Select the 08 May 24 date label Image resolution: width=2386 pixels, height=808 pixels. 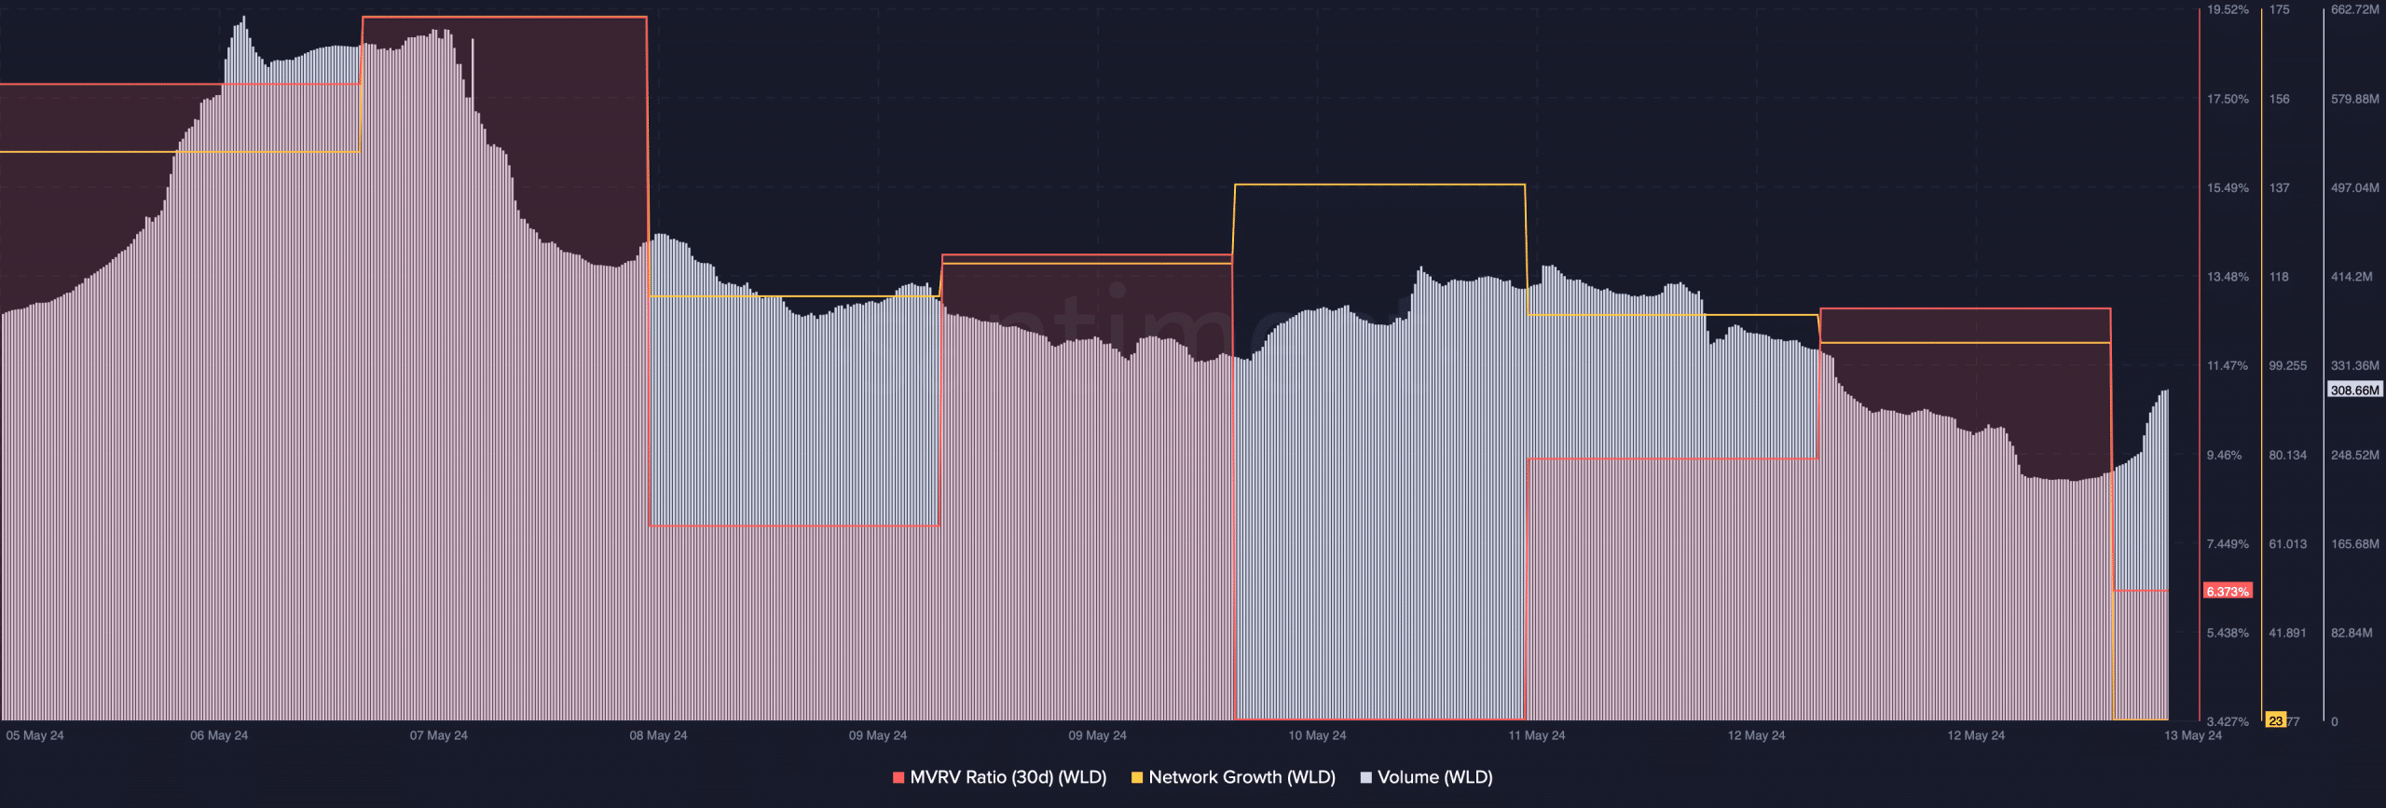(x=658, y=735)
